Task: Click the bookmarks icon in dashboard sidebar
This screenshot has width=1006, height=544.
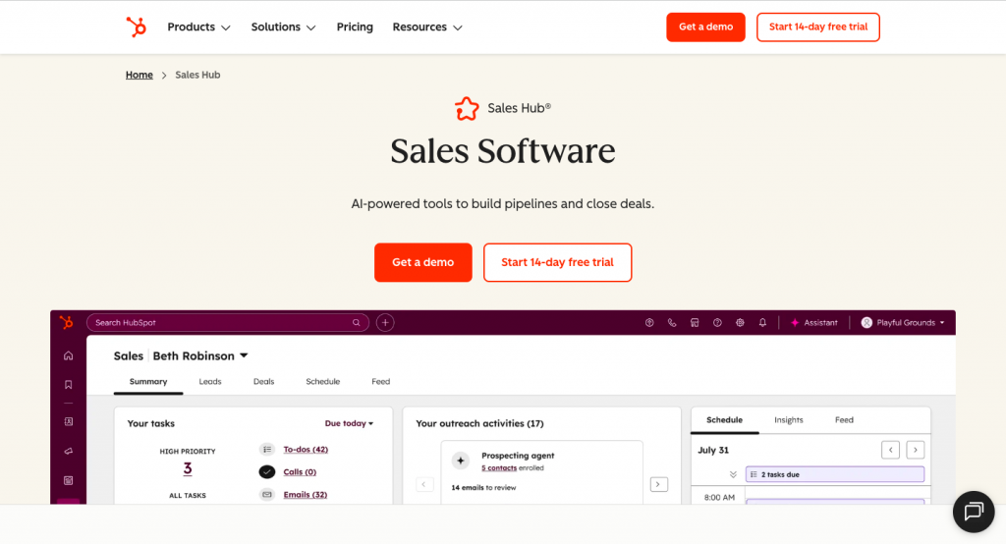Action: pyautogui.click(x=68, y=385)
